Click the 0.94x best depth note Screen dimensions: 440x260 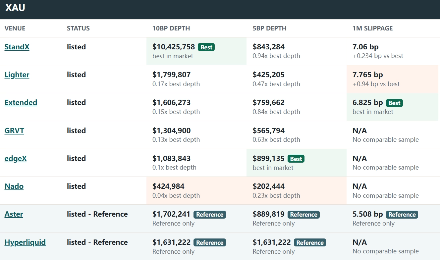[x=276, y=56]
